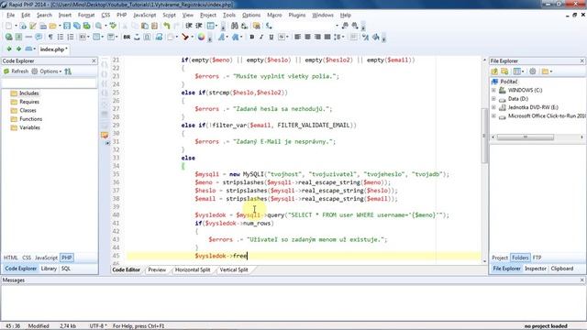Justify text alignment icon

tap(327, 37)
